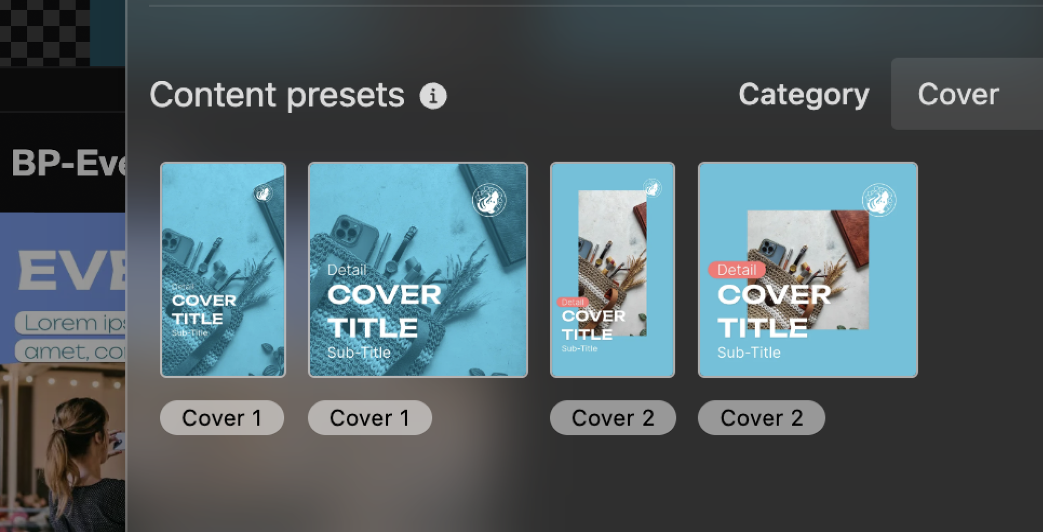The height and width of the screenshot is (532, 1043).
Task: Select the portrait Cover 1 preset thumbnail
Action: tap(223, 270)
